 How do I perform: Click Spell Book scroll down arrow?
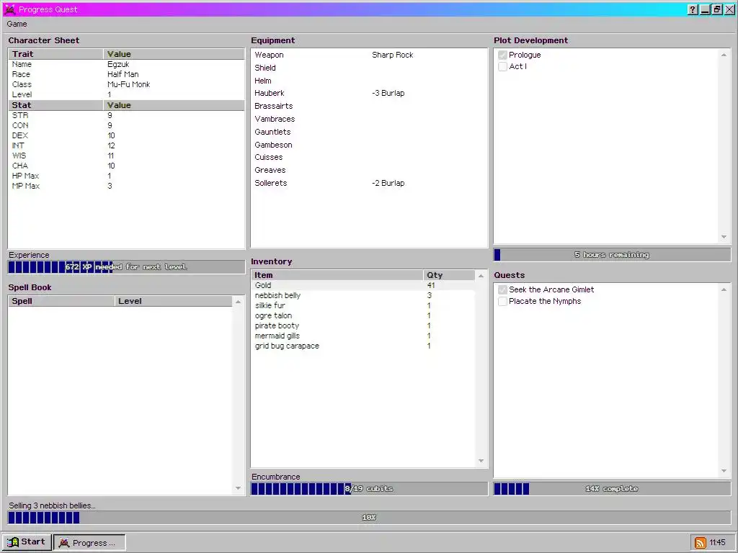click(238, 488)
